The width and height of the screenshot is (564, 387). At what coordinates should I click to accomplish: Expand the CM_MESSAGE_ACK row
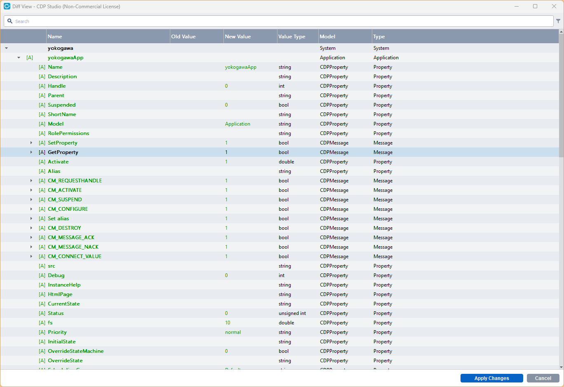31,238
